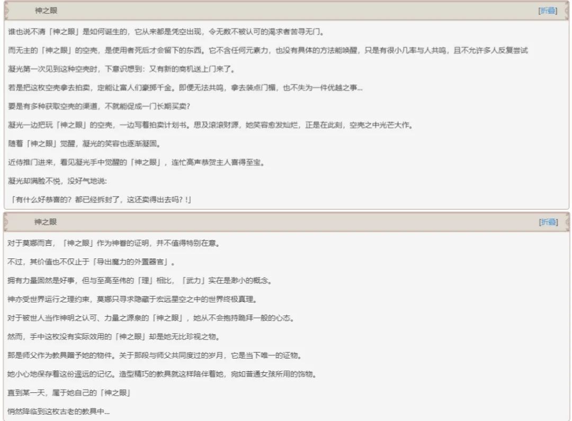Click the line starting 她小心地保存着这份遥远的记忆
The height and width of the screenshot is (421, 572).
click(162, 374)
